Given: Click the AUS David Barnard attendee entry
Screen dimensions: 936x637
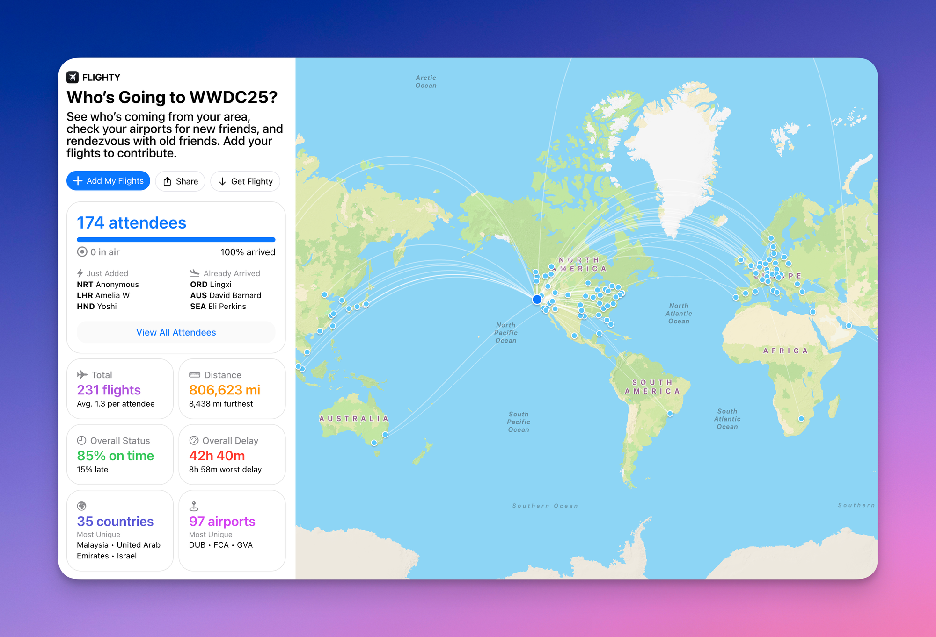Looking at the screenshot, I should tap(226, 295).
